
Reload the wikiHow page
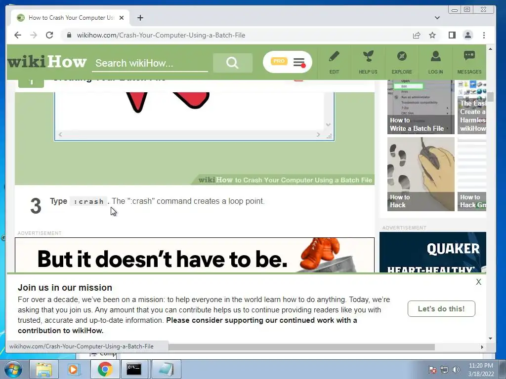[49, 35]
